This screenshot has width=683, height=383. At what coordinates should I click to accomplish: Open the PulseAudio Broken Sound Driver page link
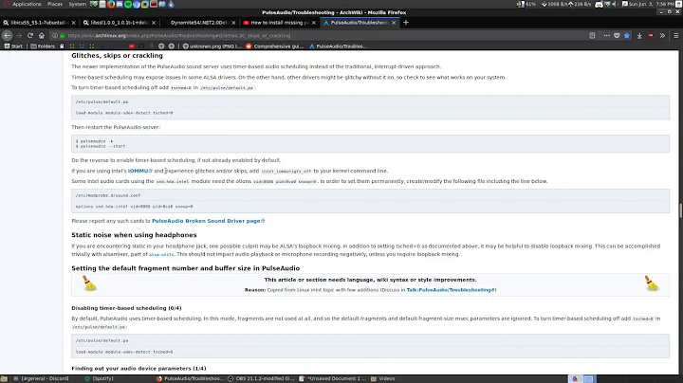pos(207,220)
